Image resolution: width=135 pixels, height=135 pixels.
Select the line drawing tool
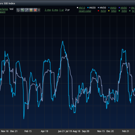(27, 10)
